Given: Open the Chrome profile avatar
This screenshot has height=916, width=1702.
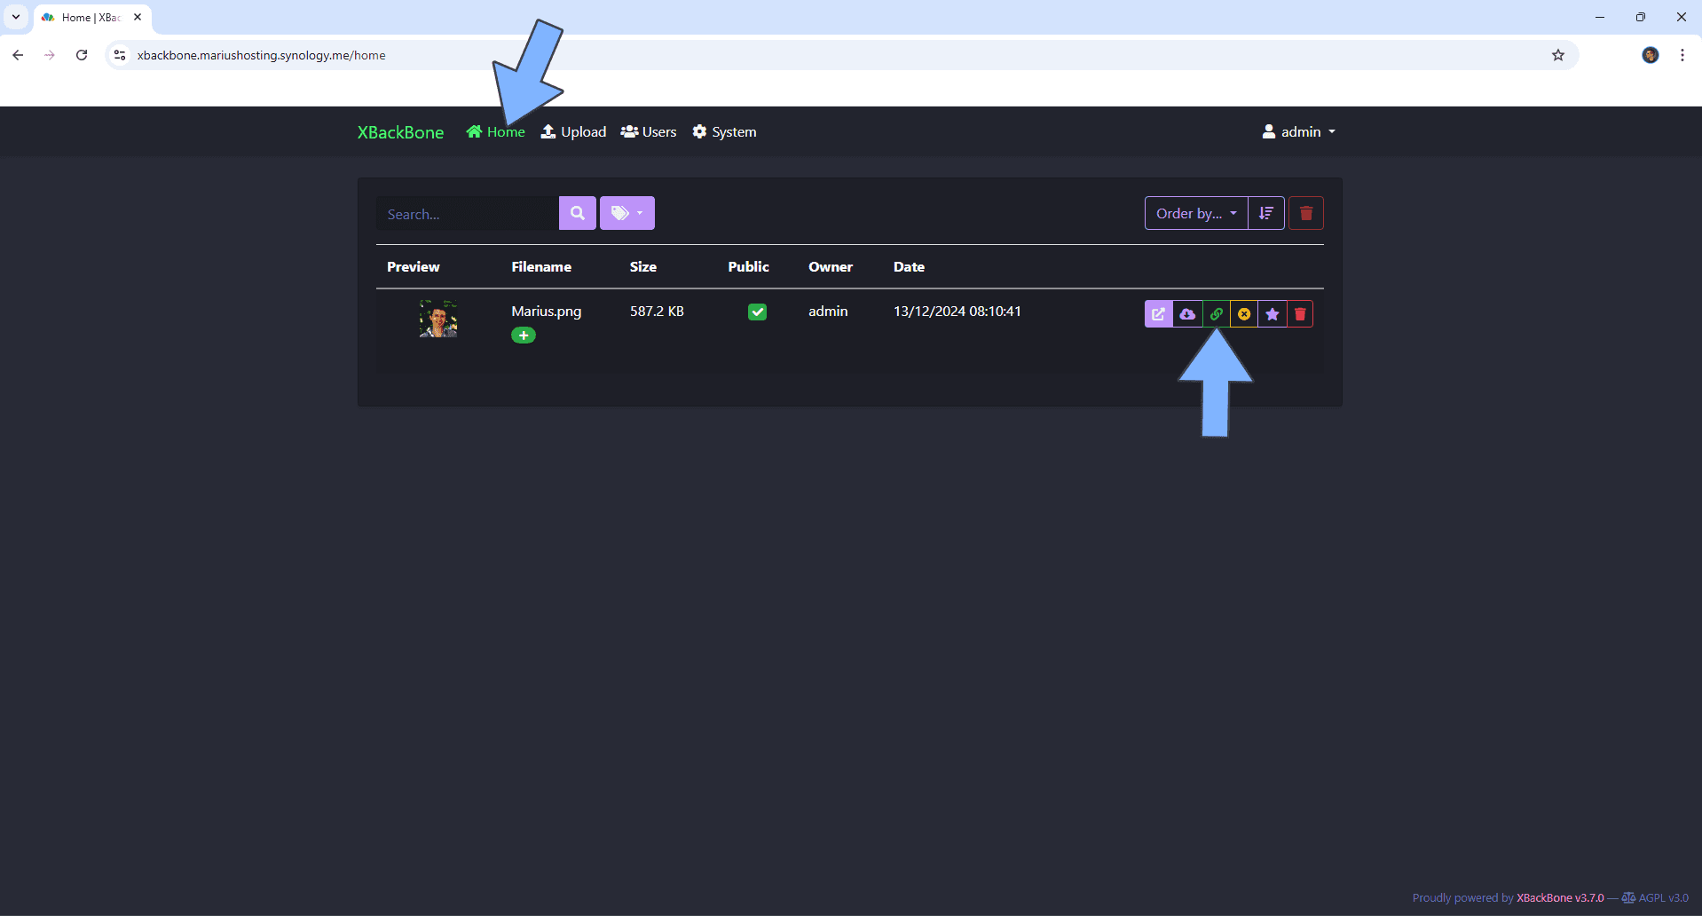Looking at the screenshot, I should 1651,55.
